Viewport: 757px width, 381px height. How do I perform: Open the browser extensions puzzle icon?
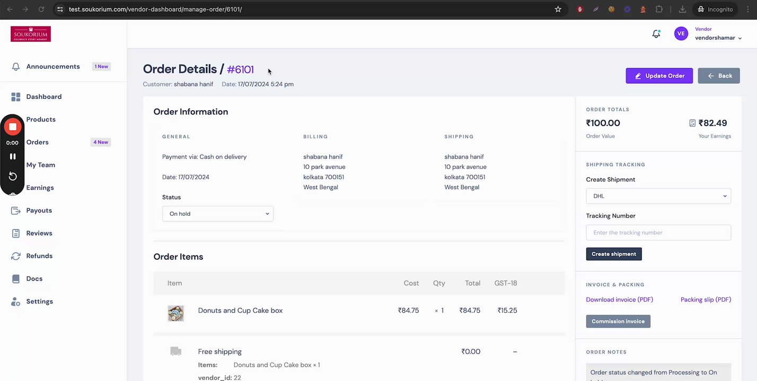659,9
